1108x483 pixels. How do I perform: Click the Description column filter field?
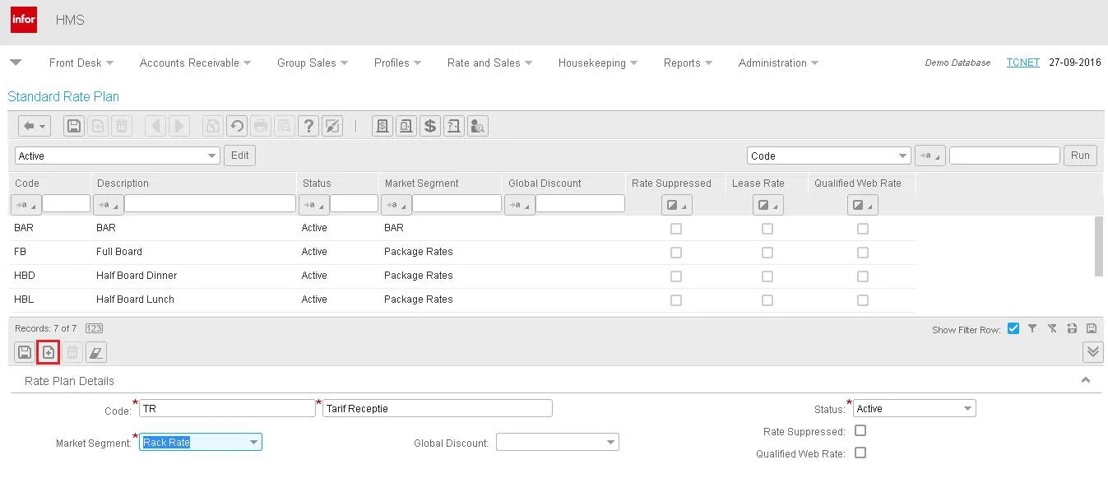tap(210, 203)
